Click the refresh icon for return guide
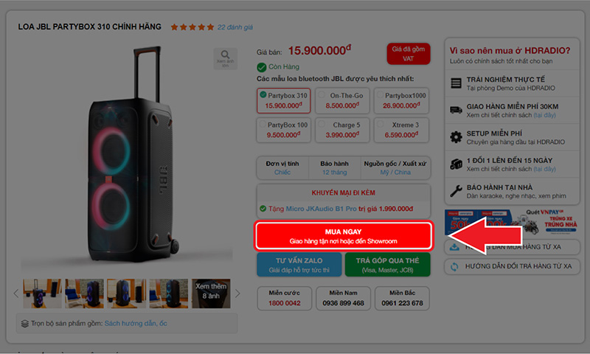This screenshot has height=354, width=590. pyautogui.click(x=454, y=266)
